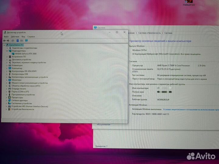Open the Действие menu

click(15, 37)
